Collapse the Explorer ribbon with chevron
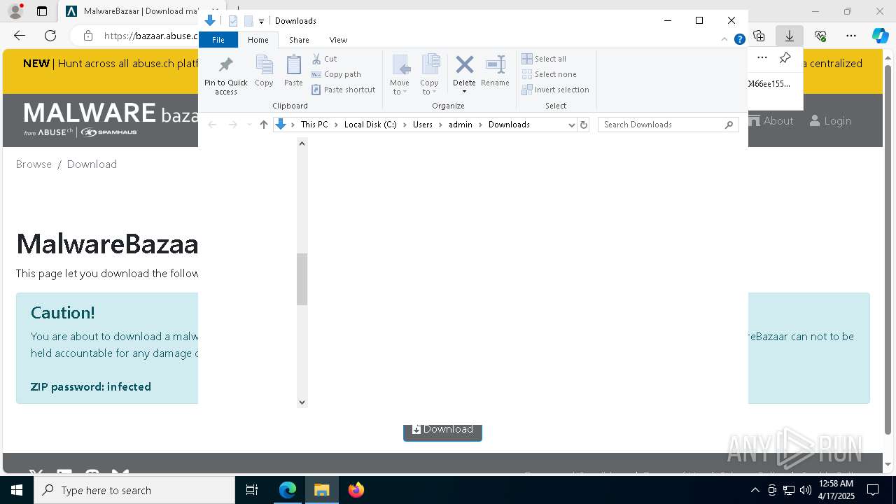 (x=724, y=40)
